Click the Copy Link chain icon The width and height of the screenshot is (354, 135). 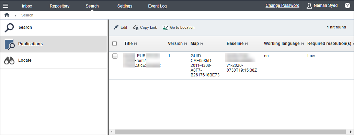coord(136,27)
